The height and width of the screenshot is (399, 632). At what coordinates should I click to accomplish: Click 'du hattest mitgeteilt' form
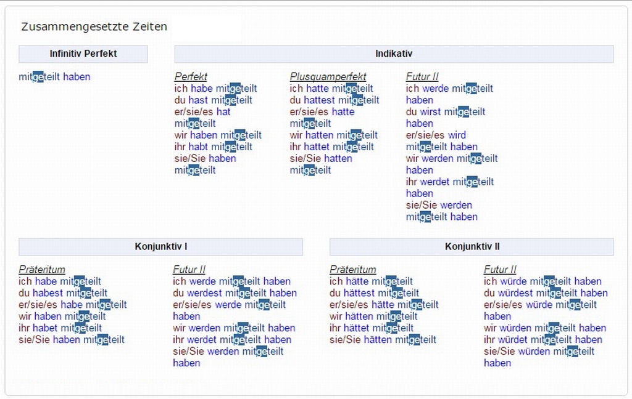click(335, 100)
